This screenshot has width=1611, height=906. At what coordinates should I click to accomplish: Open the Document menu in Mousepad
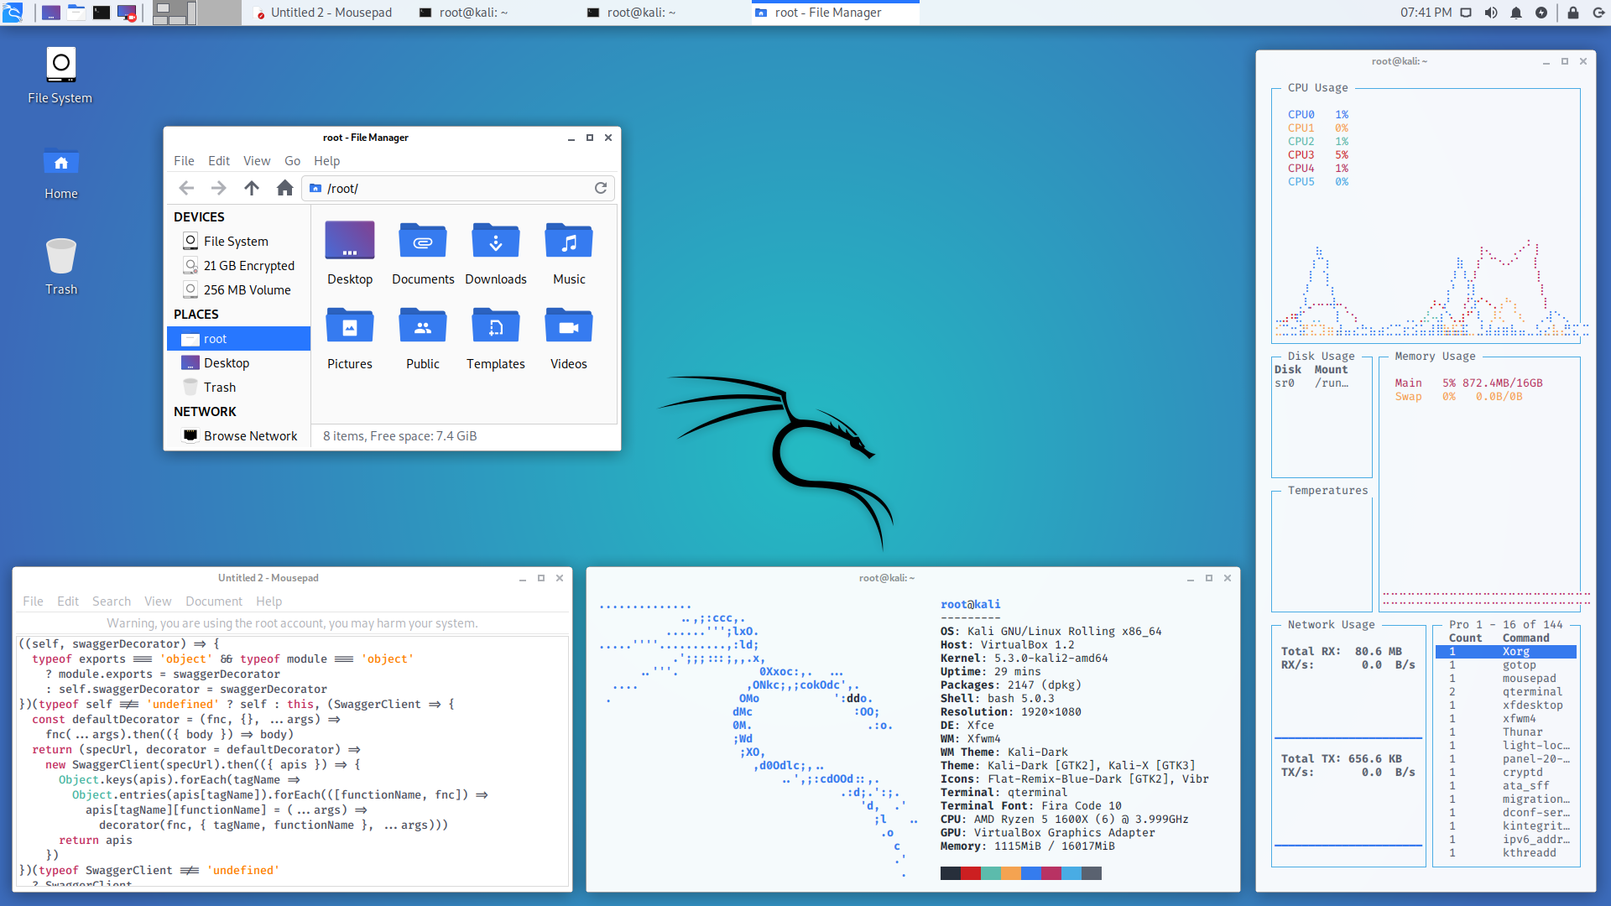[214, 601]
